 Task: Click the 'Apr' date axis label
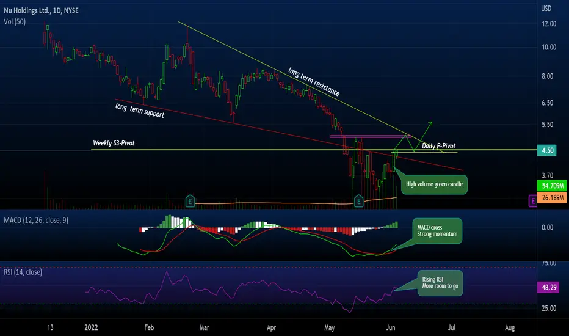click(x=272, y=327)
